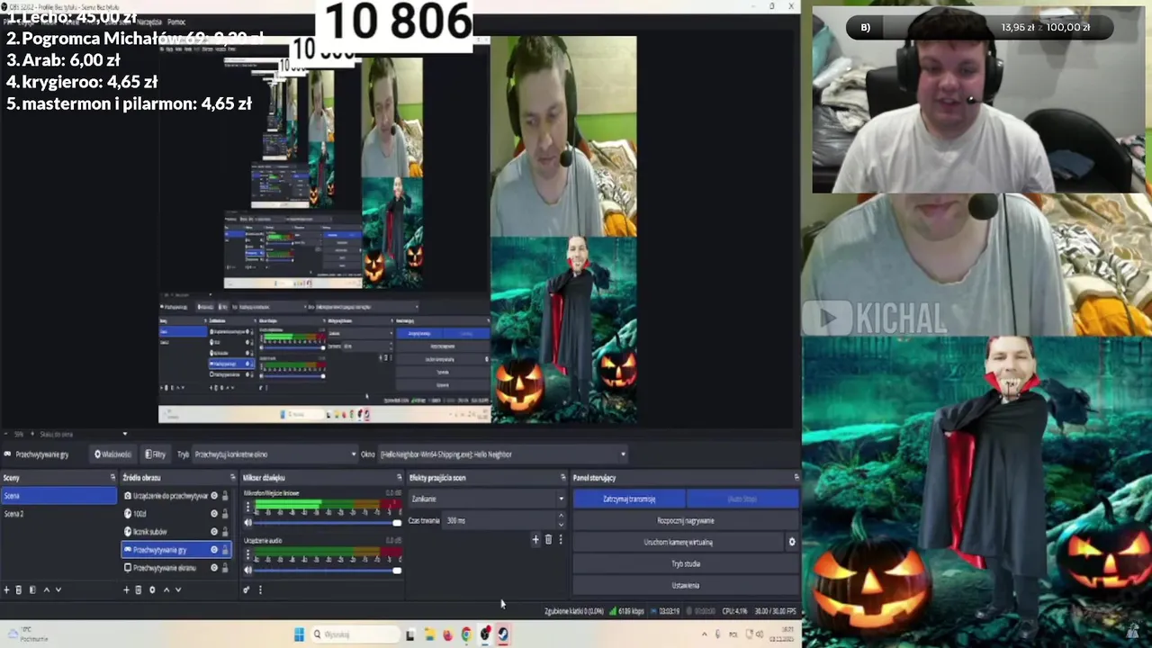This screenshot has height=648, width=1152.
Task: Adjust Mikrofon/Wejście liniowe volume slider
Action: point(327,523)
